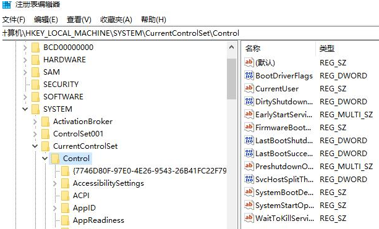Collapse the SYSTEM key
379x229 pixels.
[25, 109]
